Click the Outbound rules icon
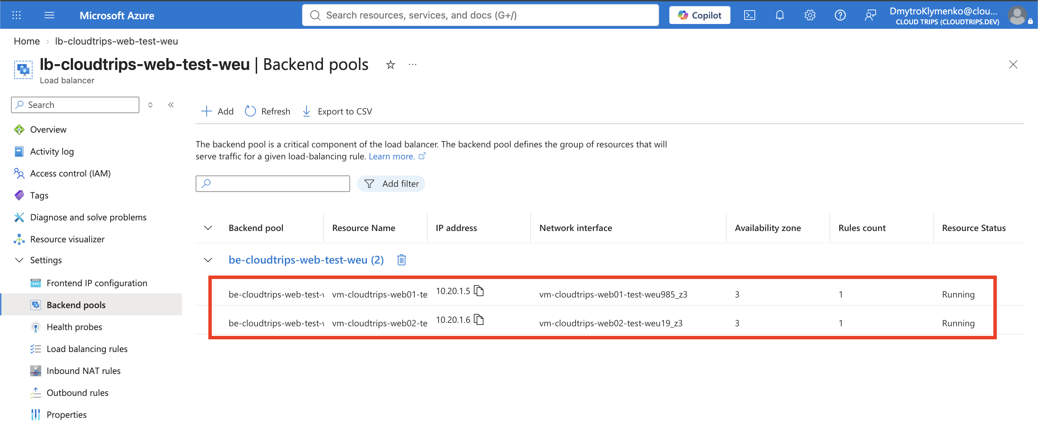The width and height of the screenshot is (1038, 425). [35, 393]
